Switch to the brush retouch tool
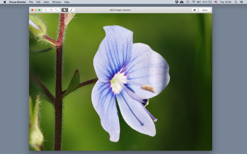247x154 pixels. [71, 10]
